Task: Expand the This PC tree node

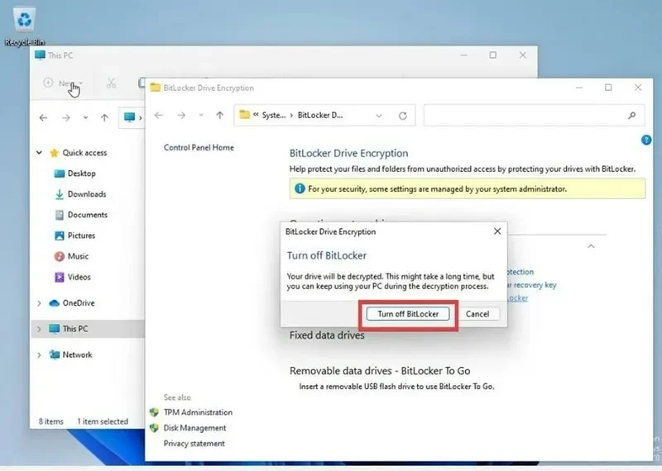Action: point(39,329)
